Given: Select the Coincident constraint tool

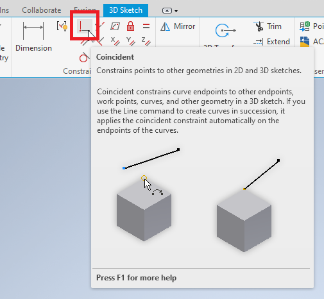Looking at the screenshot, I should [x=85, y=26].
